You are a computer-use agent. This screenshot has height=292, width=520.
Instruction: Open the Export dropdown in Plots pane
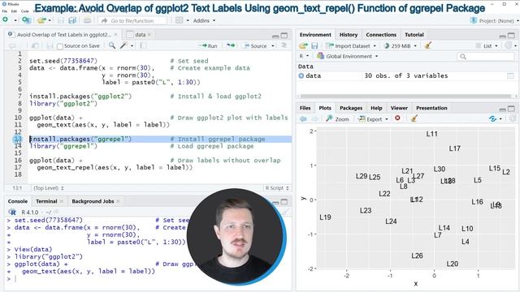pyautogui.click(x=373, y=119)
